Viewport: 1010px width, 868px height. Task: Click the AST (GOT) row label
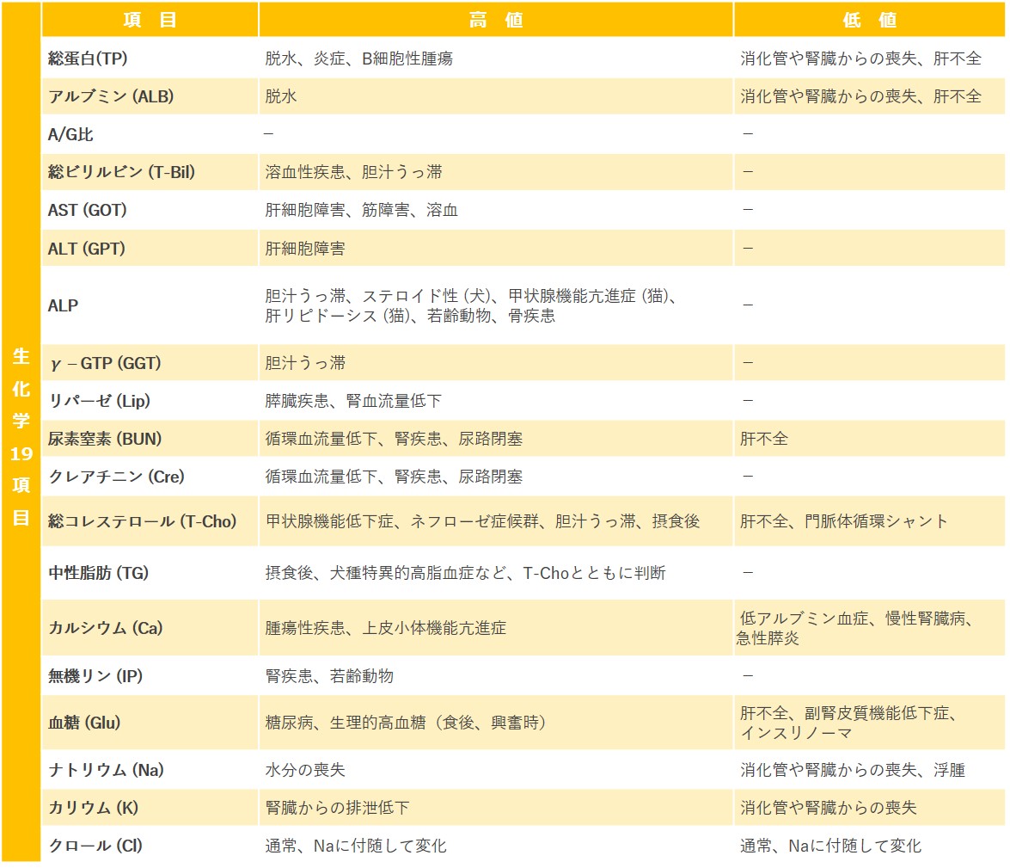(88, 210)
